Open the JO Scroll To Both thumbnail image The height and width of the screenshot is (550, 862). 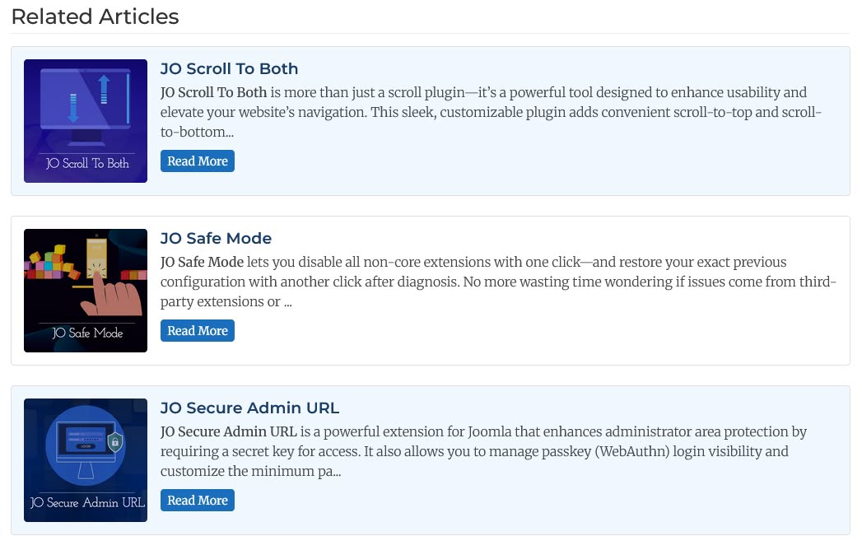point(86,121)
